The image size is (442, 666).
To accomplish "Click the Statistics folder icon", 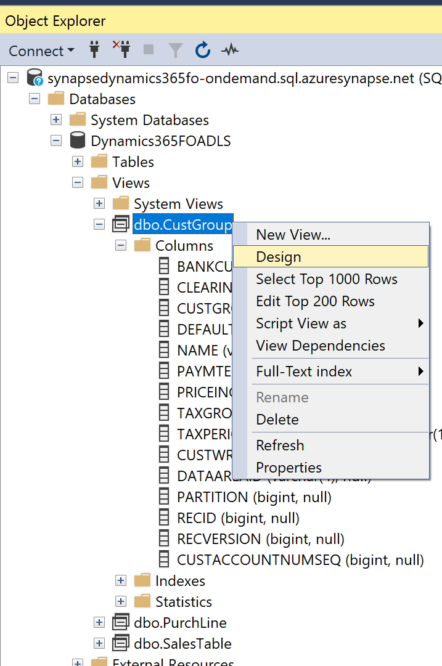I will (142, 601).
